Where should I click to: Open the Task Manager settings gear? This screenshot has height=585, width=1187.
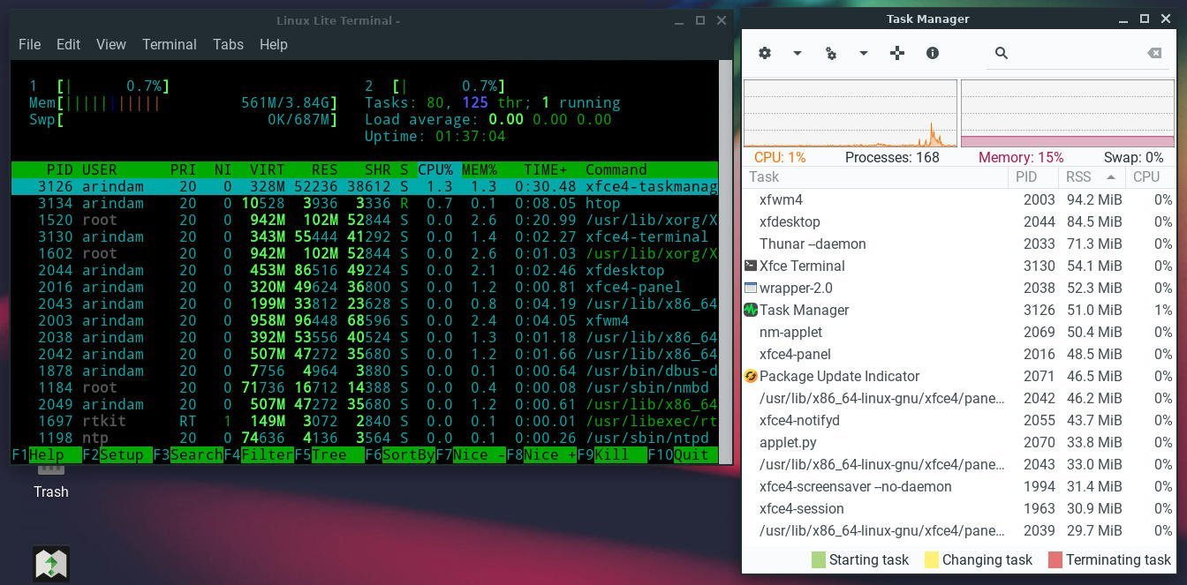(x=765, y=53)
